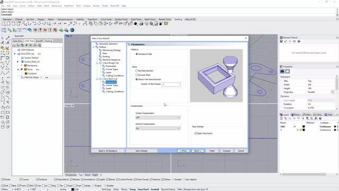Click the blue stock box BobCAM icon

pyautogui.click(x=30, y=30)
